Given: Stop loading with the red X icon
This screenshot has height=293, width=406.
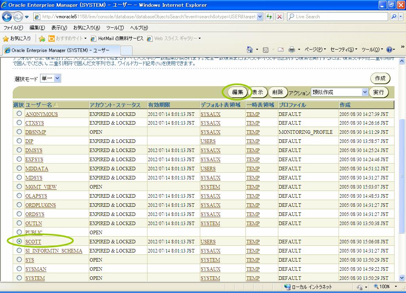Looking at the screenshot, I should click(280, 17).
